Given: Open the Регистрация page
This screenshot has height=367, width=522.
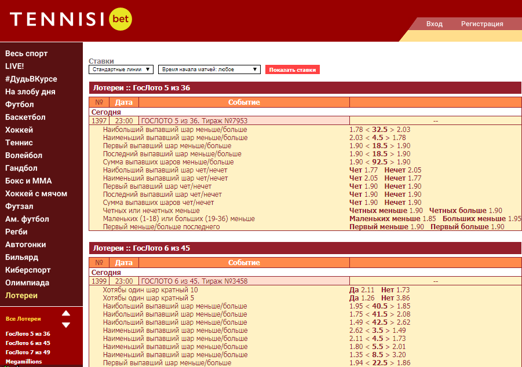Looking at the screenshot, I should tap(482, 24).
